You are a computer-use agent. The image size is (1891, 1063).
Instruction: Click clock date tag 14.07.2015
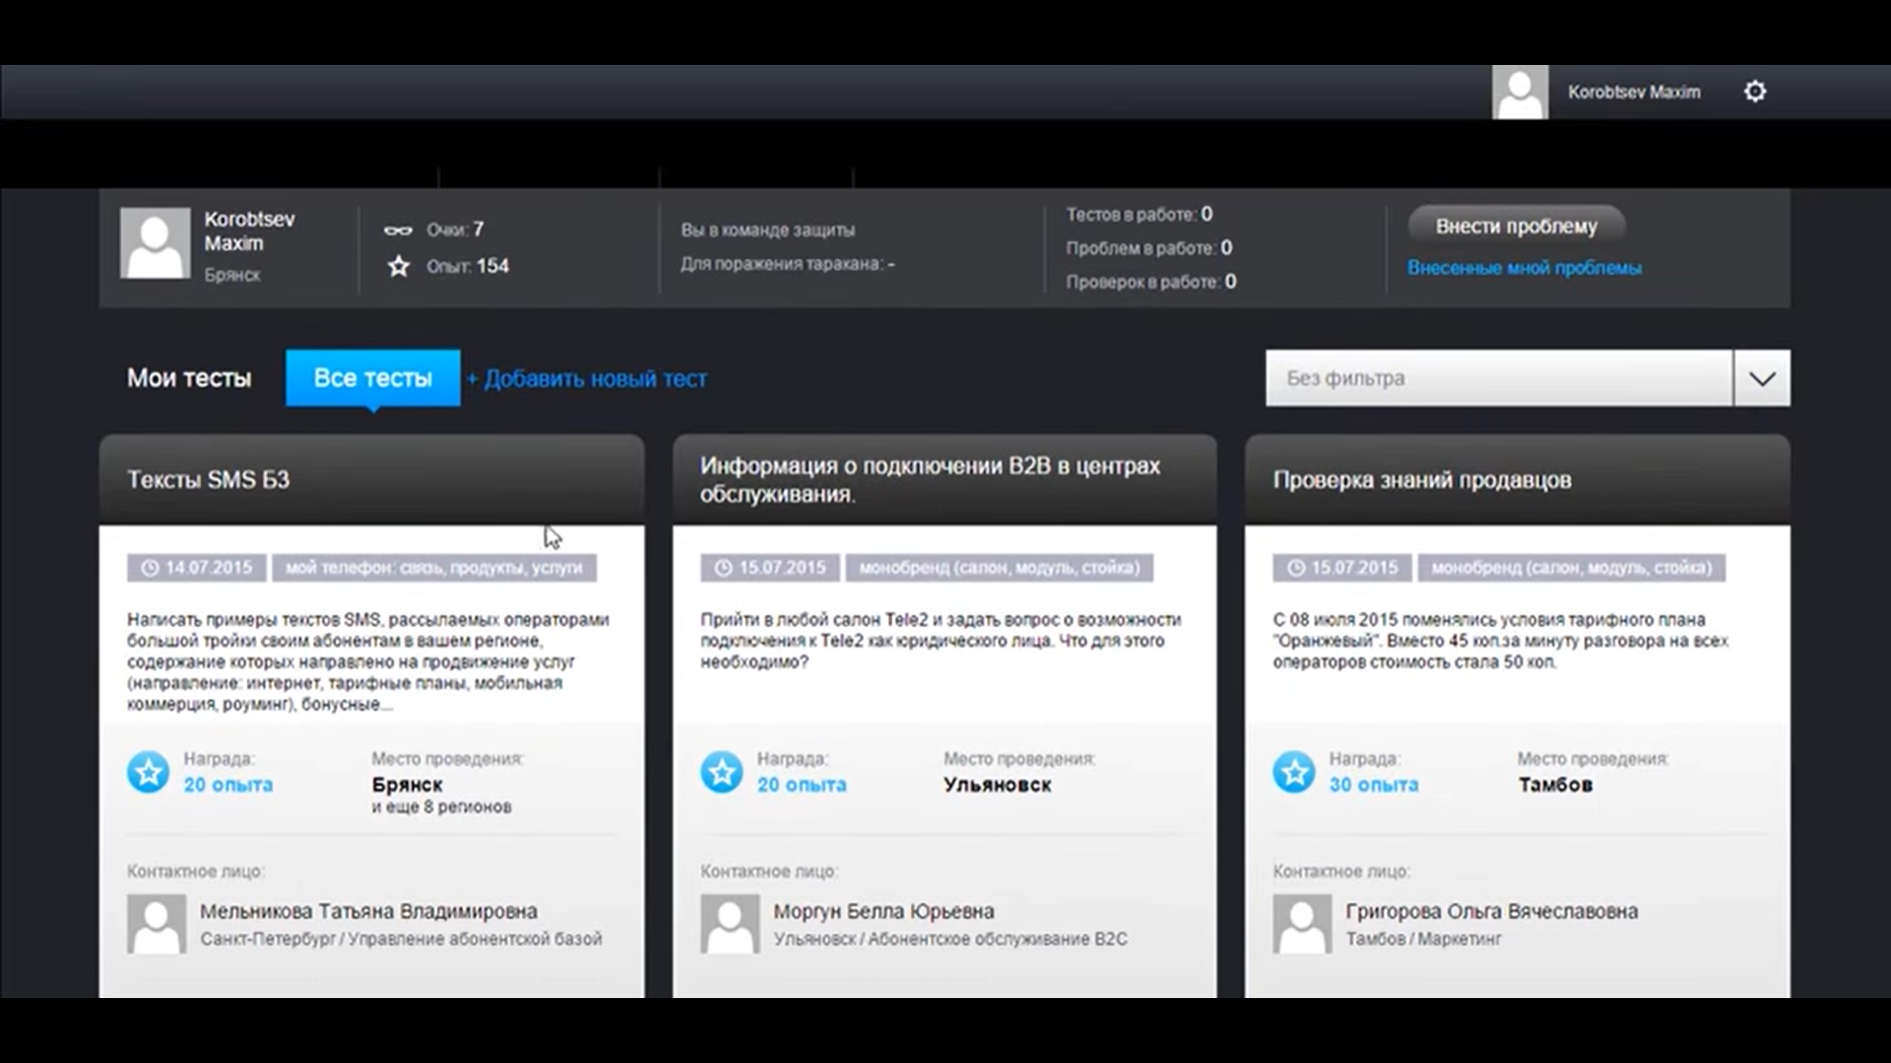pos(197,568)
